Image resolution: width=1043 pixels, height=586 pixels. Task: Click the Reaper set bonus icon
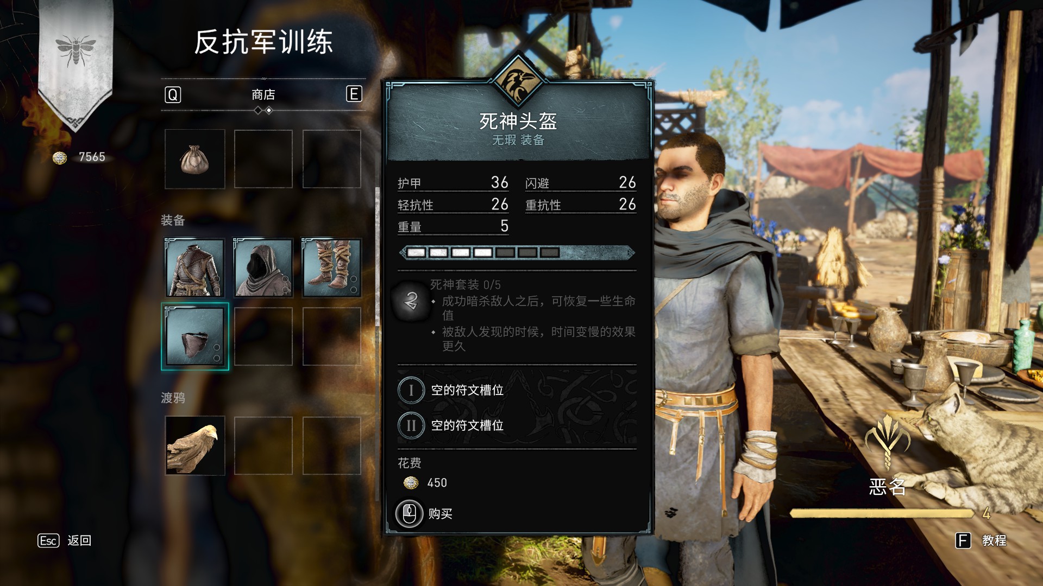(411, 301)
